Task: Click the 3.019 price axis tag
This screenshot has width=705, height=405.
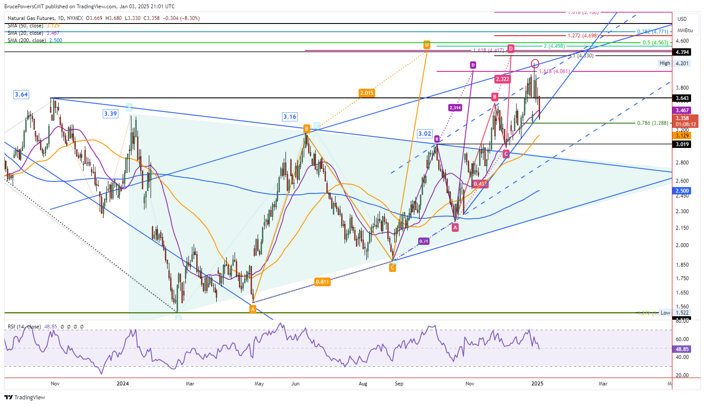Action: (x=682, y=144)
